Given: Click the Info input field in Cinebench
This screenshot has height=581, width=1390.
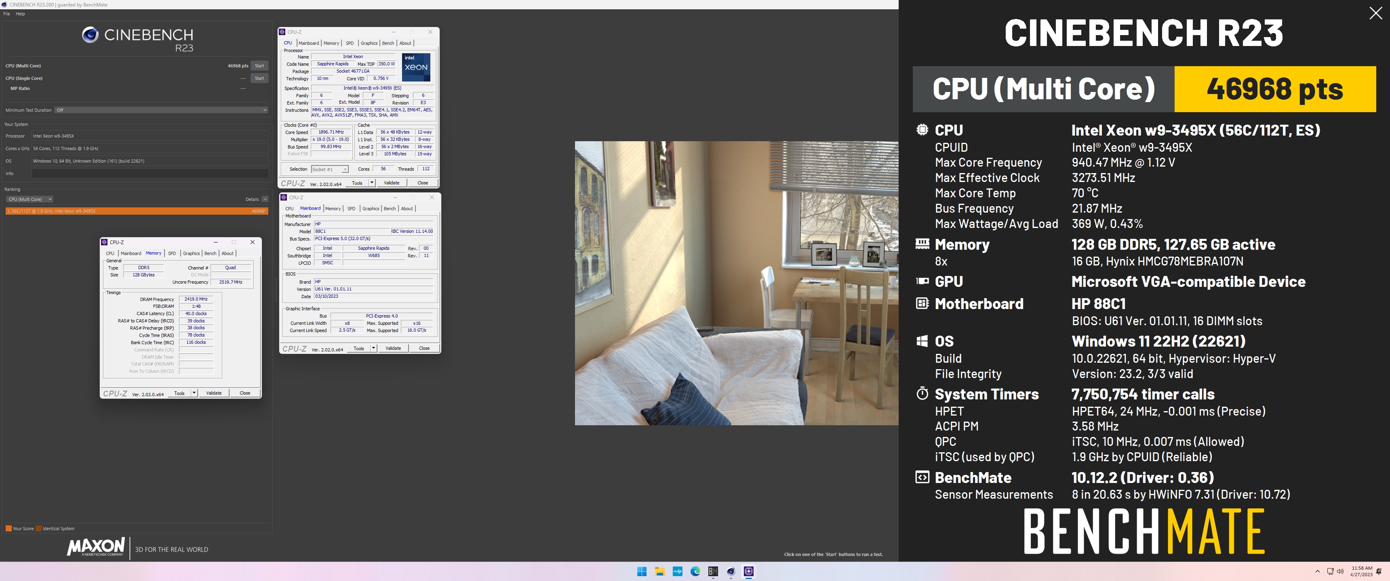Looking at the screenshot, I should click(150, 173).
